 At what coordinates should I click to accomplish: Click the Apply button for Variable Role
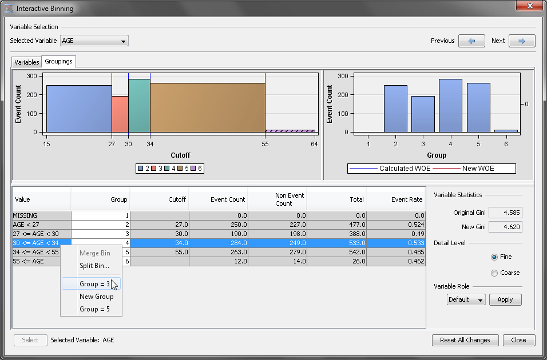tap(505, 299)
